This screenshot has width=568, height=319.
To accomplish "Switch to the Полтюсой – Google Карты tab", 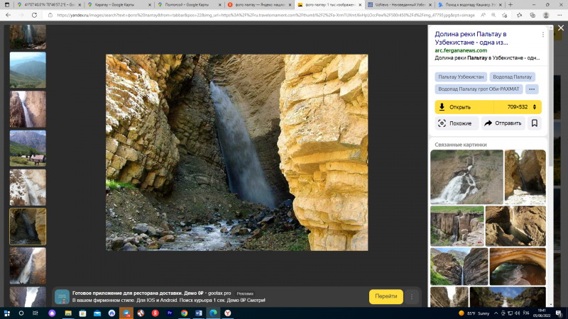I will point(190,5).
